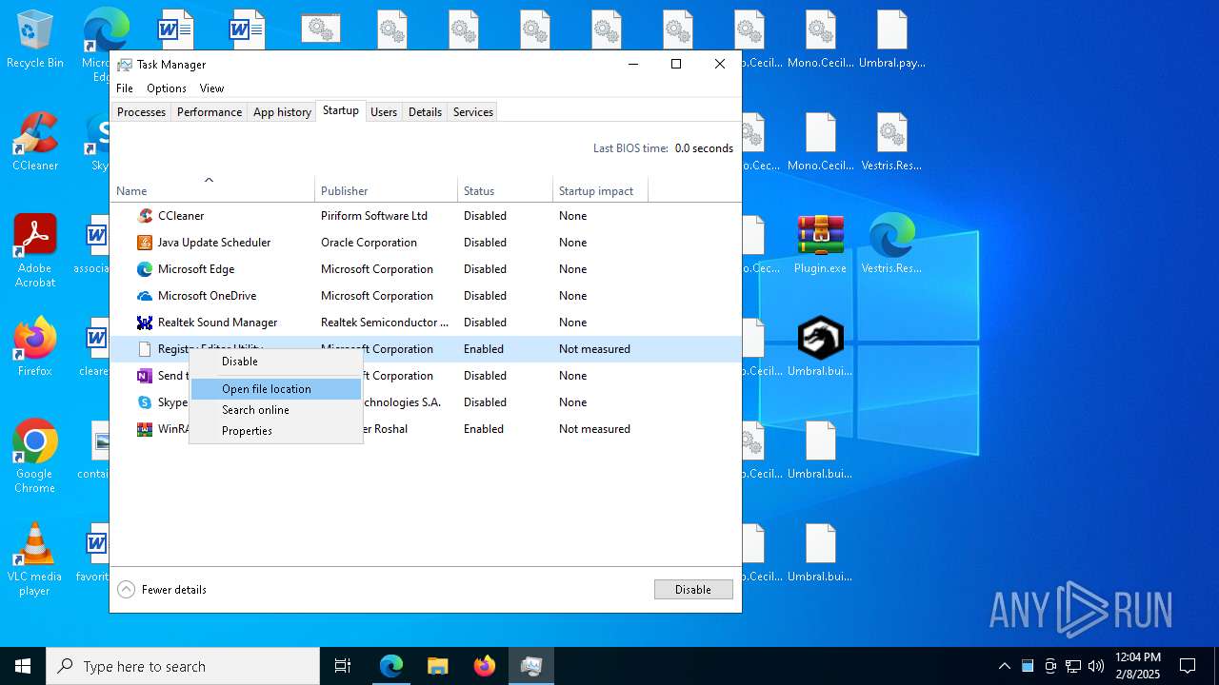Switch to the Processes tab

click(x=141, y=112)
